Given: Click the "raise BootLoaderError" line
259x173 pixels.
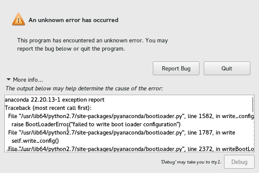Looking at the screenshot, I should pyautogui.click(x=95, y=125).
